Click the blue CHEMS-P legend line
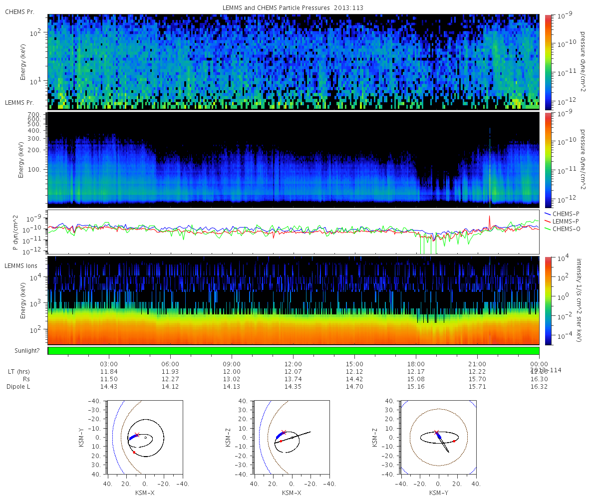 (548, 214)
